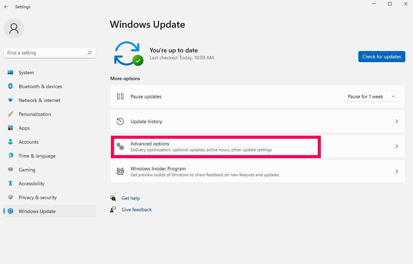Click the System monitor icon
413x264 pixels.
click(10, 72)
